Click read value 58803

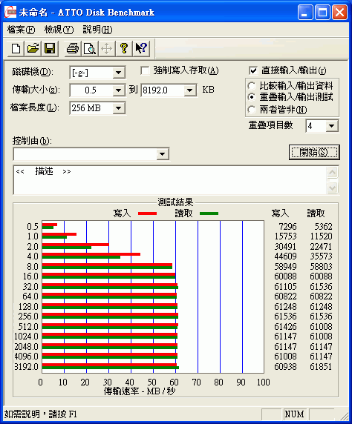pos(321,266)
